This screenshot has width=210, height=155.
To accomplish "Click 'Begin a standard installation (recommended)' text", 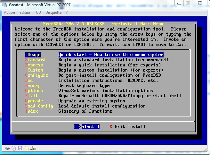I will point(113,60).
